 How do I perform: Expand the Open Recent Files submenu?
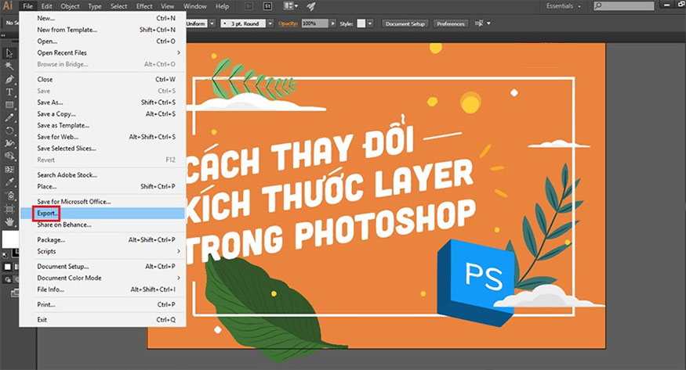[x=103, y=52]
